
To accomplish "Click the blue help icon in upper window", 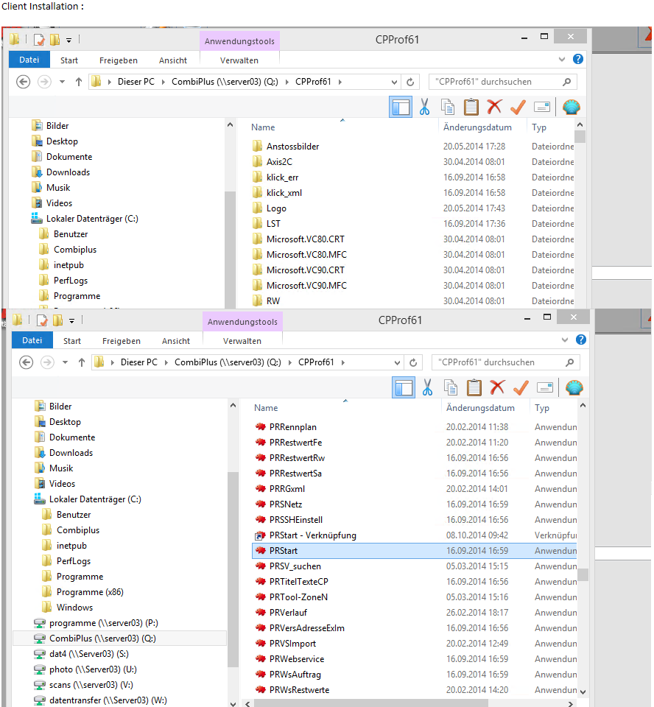I will 578,60.
